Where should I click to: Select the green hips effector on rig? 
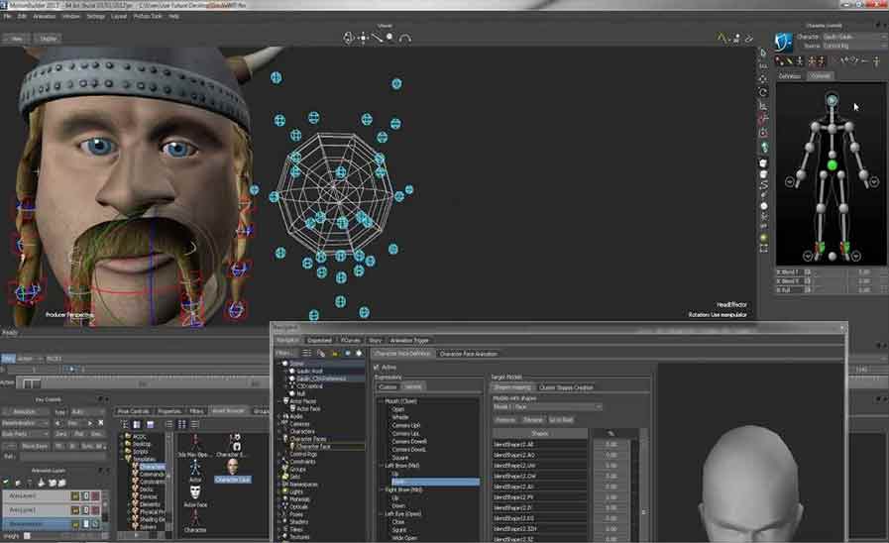click(x=832, y=164)
